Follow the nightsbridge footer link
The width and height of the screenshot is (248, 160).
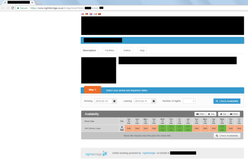[149, 153]
